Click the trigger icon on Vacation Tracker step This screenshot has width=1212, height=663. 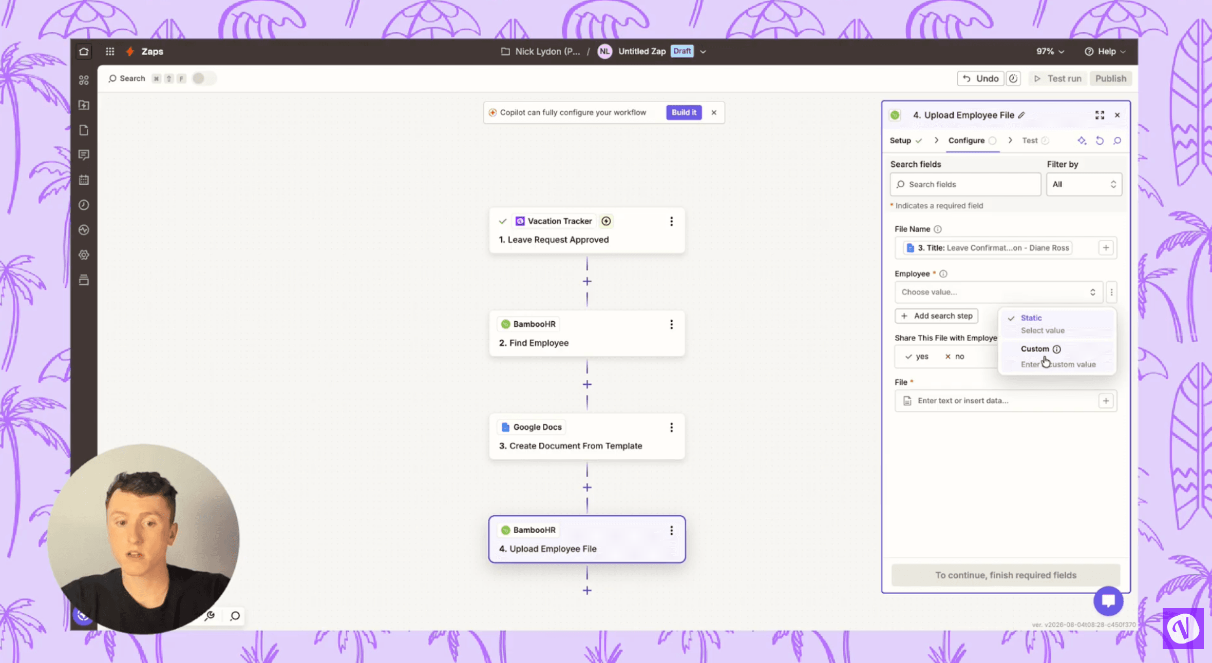[x=606, y=221]
